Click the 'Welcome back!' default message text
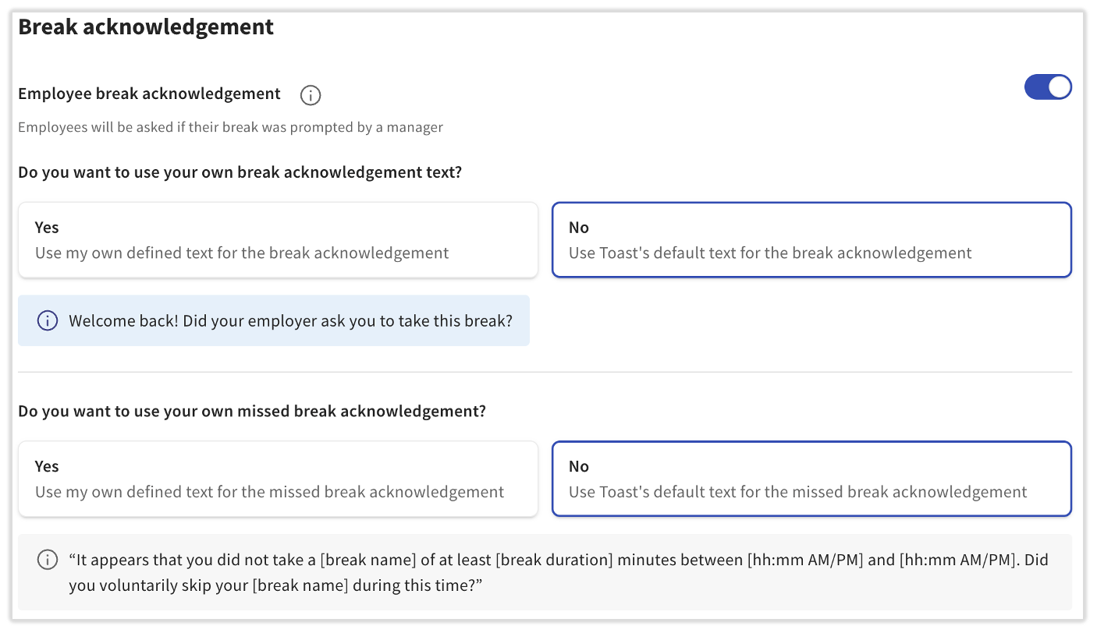1097x633 pixels. point(290,320)
